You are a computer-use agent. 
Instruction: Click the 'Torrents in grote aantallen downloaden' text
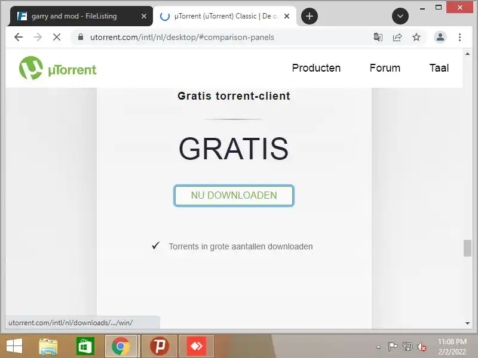click(241, 246)
